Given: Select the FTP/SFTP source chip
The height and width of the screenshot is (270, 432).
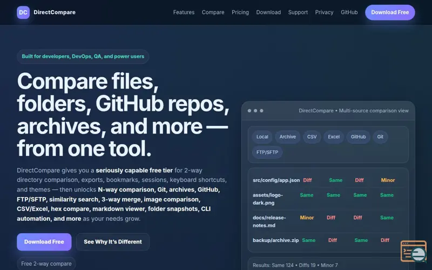Looking at the screenshot, I should click(x=267, y=152).
